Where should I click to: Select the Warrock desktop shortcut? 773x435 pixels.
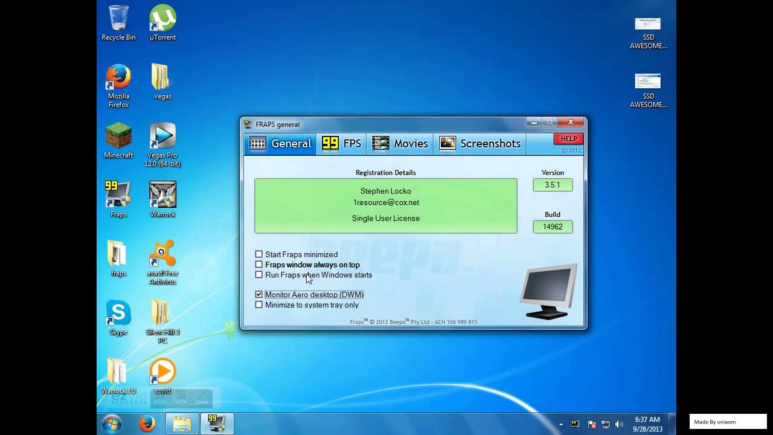pos(162,199)
